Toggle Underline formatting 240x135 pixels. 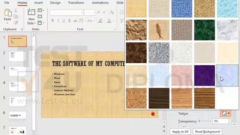[64, 21]
